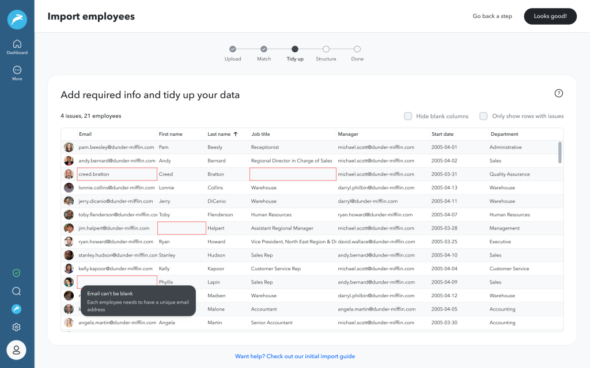The width and height of the screenshot is (590, 368).
Task: Select the Structure step
Action: [326, 49]
